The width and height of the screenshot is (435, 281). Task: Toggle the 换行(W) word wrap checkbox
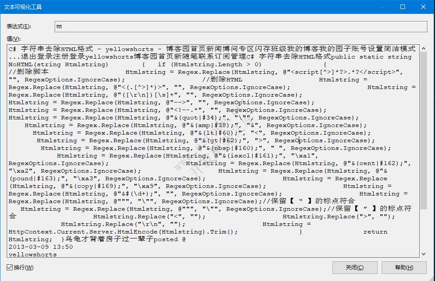point(10,268)
